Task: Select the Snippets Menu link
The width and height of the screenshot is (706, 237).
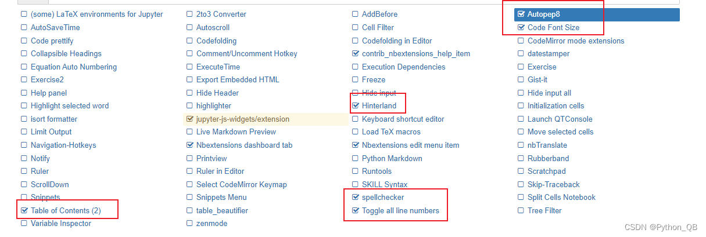Action: pos(221,197)
